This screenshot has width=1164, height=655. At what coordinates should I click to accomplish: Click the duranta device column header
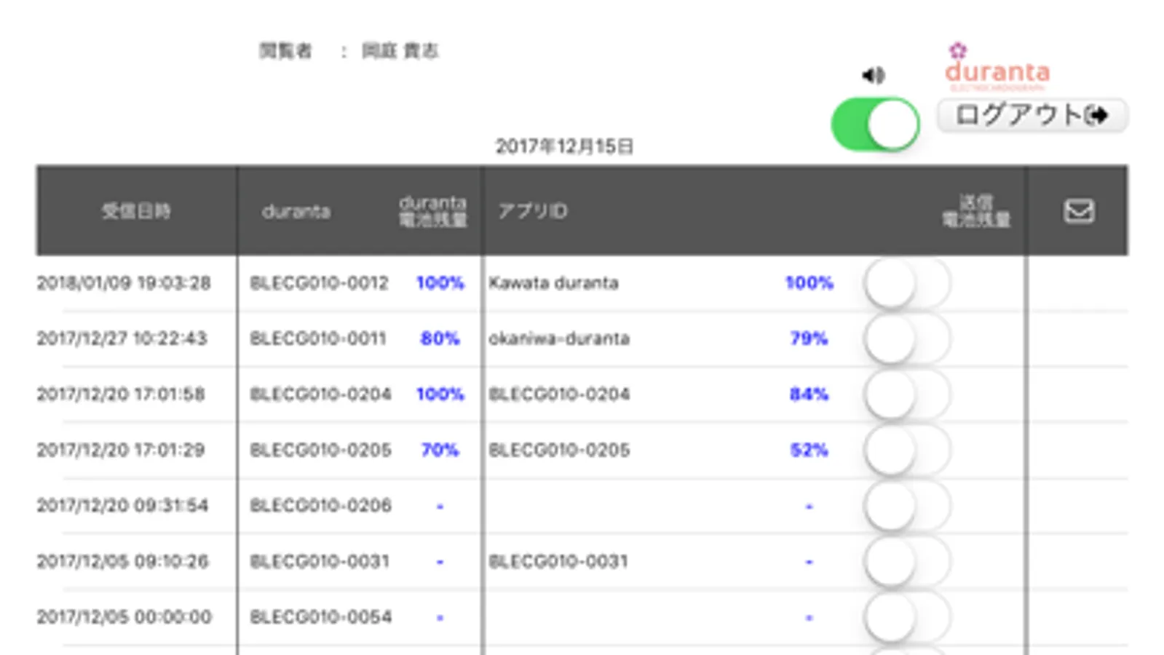(x=296, y=211)
